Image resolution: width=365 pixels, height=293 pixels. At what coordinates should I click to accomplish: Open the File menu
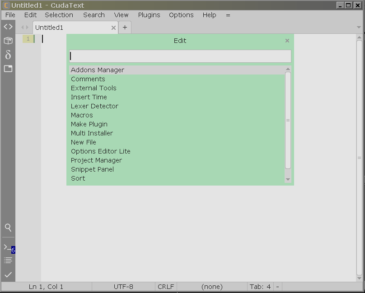10,15
